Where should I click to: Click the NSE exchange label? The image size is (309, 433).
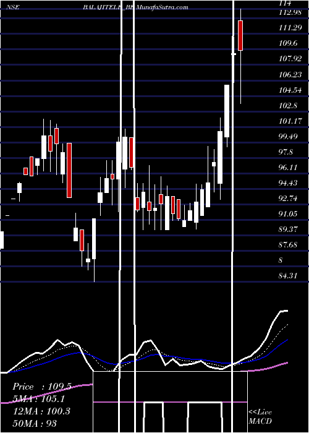tap(13, 7)
